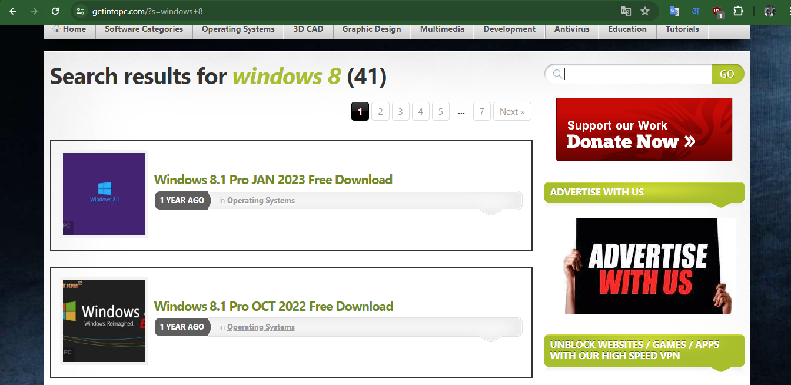Open the Operating Systems menu item
Viewport: 791px width, 385px height.
(x=238, y=29)
